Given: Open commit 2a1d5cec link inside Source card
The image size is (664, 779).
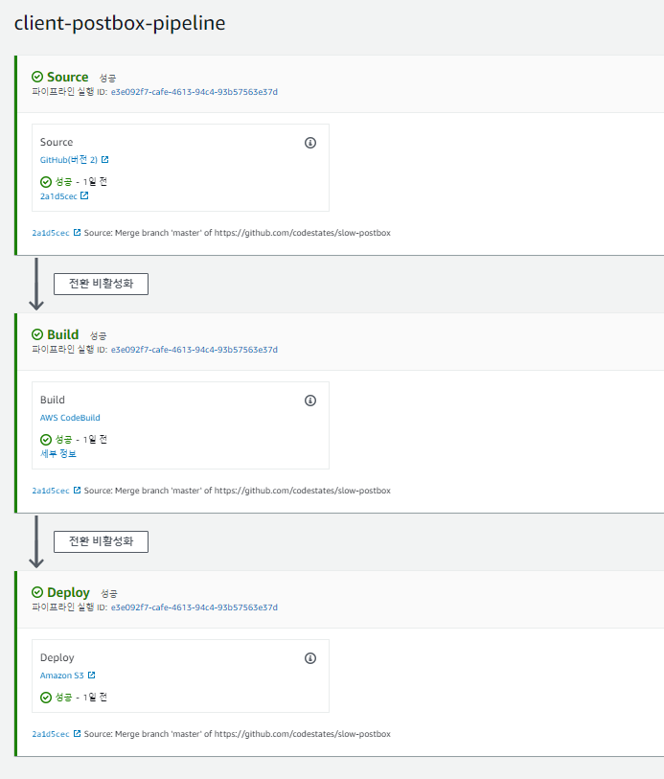Looking at the screenshot, I should tap(58, 196).
